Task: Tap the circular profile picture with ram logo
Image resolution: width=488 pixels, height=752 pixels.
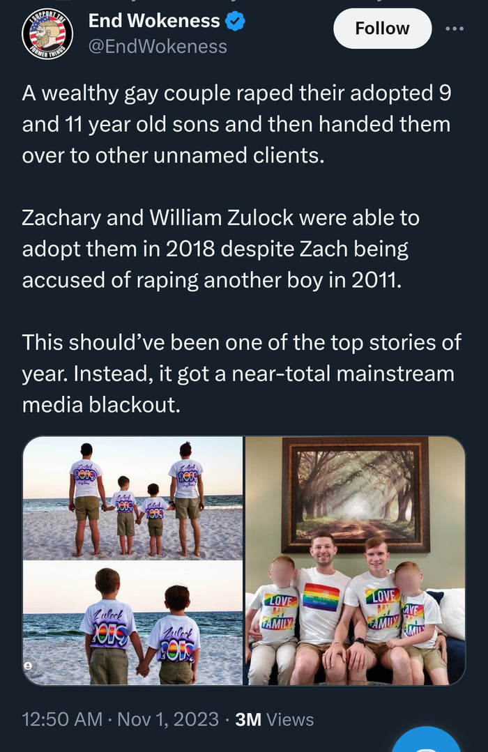Action: coord(47,29)
